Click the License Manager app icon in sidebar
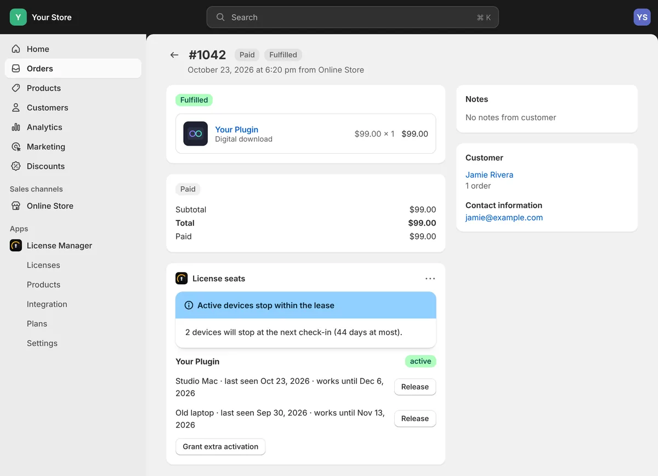The width and height of the screenshot is (658, 476). (16, 245)
